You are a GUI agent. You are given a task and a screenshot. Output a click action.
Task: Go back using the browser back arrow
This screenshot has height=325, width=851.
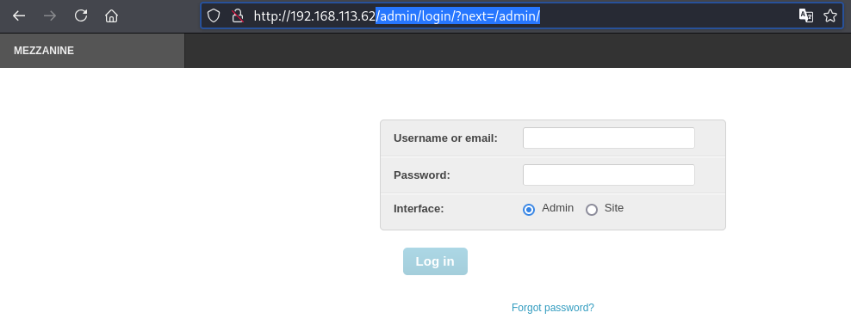(19, 15)
